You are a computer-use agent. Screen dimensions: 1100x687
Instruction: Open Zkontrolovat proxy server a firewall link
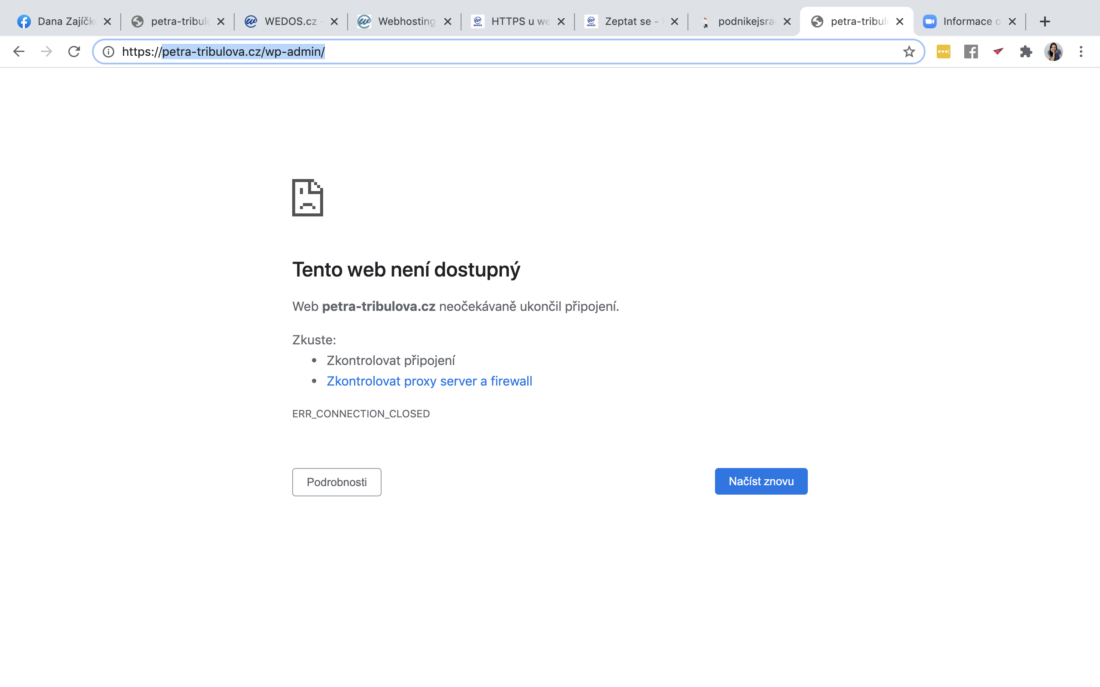[x=429, y=381]
